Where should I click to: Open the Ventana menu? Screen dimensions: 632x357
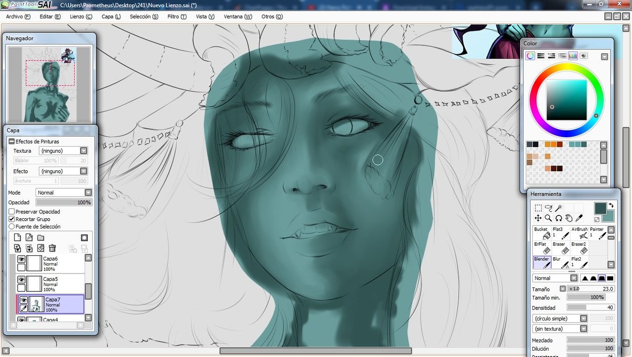tap(238, 16)
